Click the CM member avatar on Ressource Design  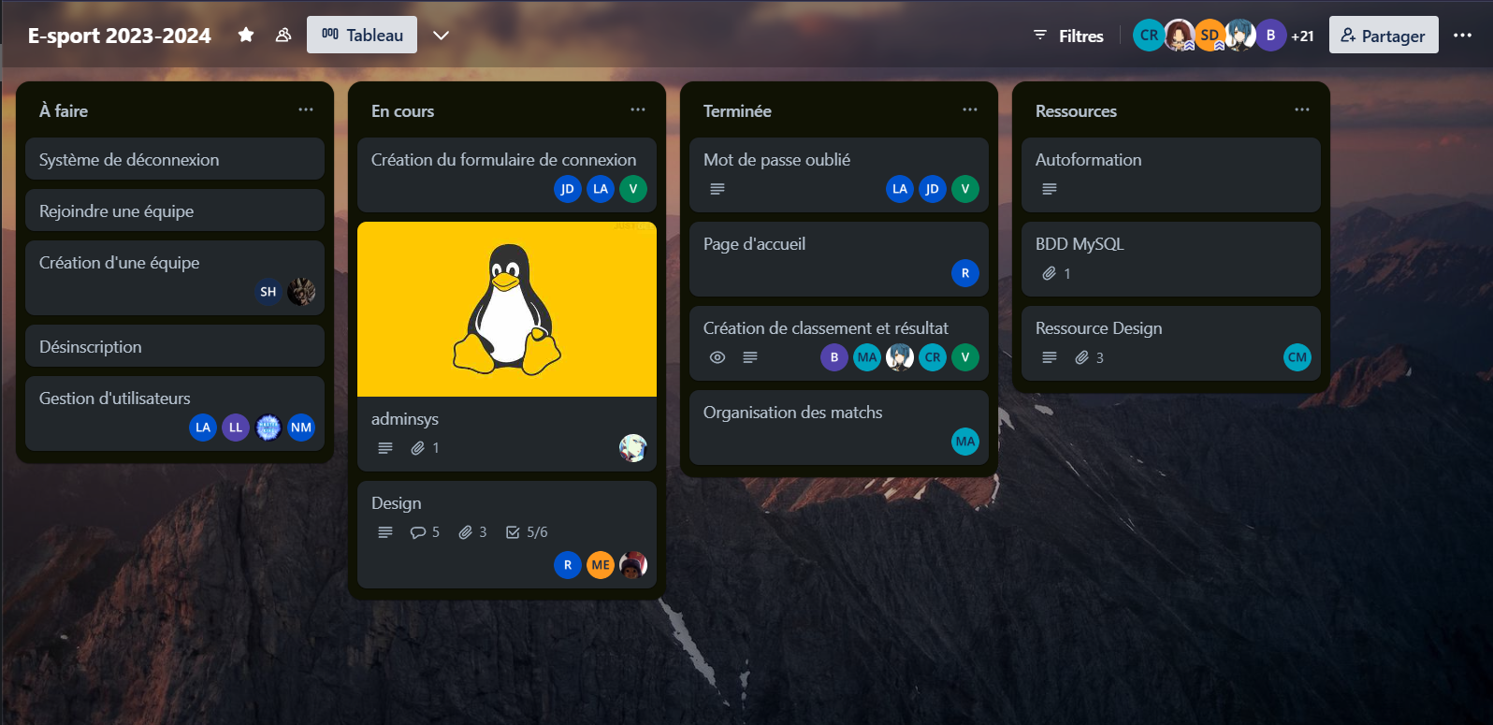coord(1297,357)
